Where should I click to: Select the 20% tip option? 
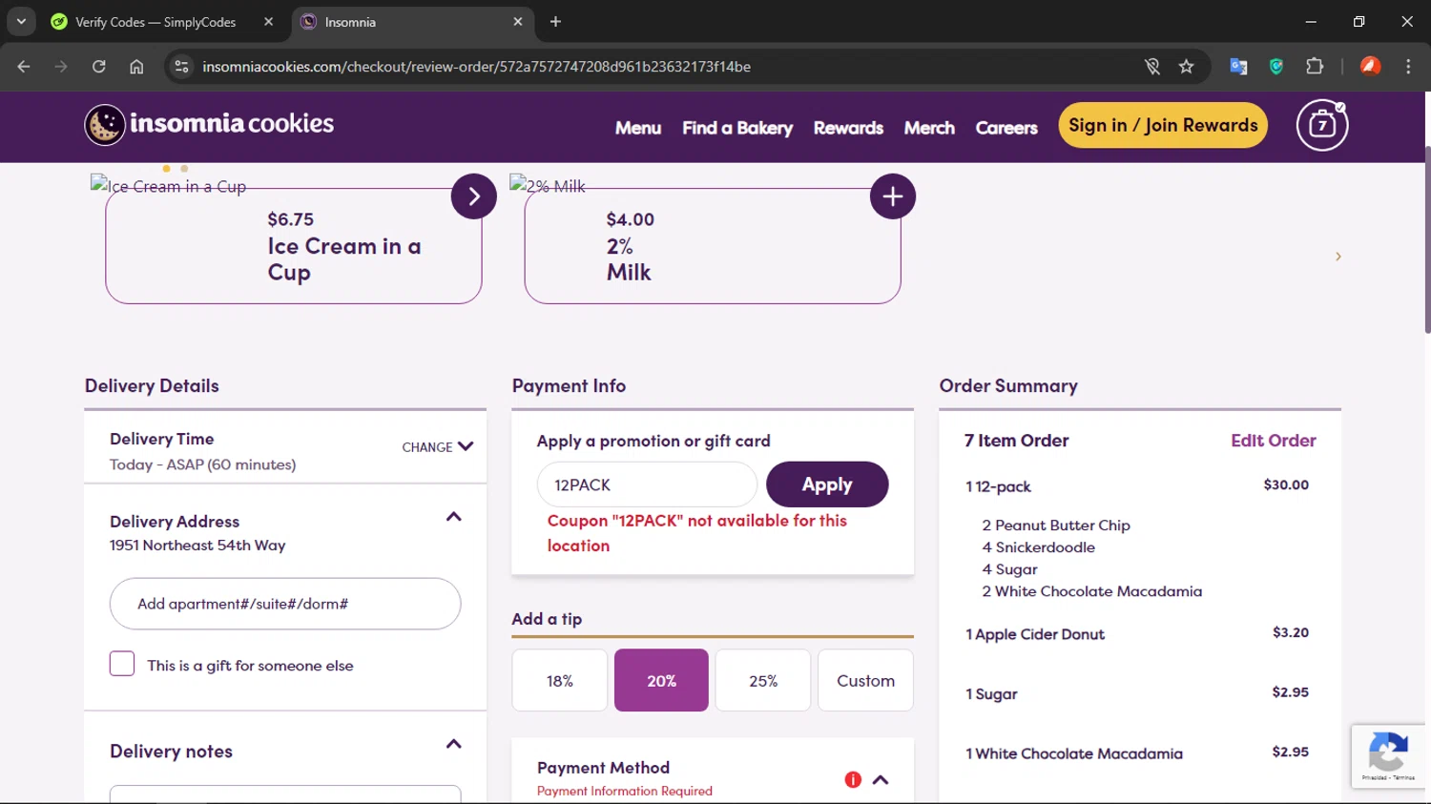(661, 680)
